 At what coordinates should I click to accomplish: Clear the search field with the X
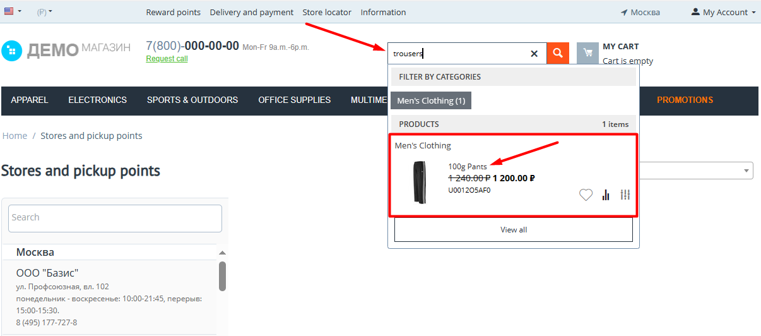534,54
